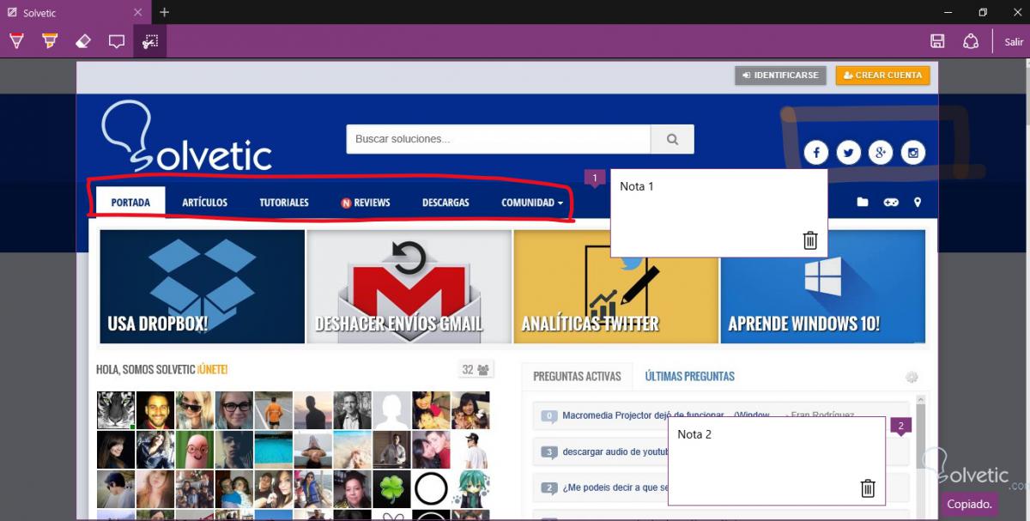
Task: Activate the typed note tool
Action: click(117, 41)
